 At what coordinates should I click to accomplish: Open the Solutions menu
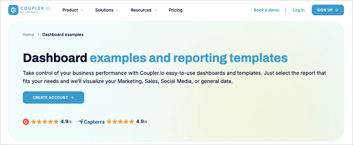[104, 10]
